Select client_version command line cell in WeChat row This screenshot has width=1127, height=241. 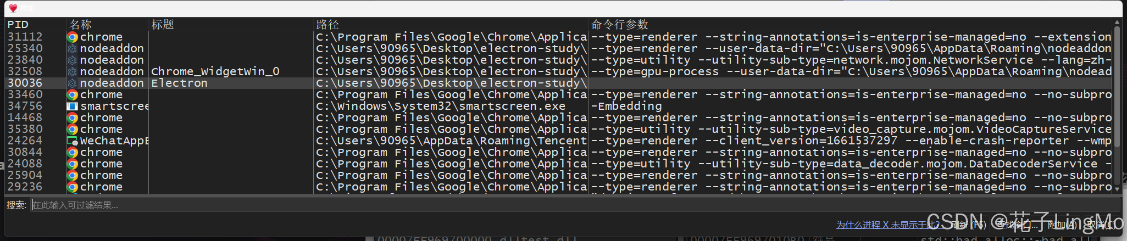coord(851,141)
